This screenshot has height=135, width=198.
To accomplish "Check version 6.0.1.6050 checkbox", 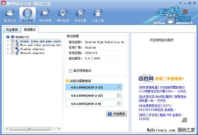I will pyautogui.click(x=119, y=95).
